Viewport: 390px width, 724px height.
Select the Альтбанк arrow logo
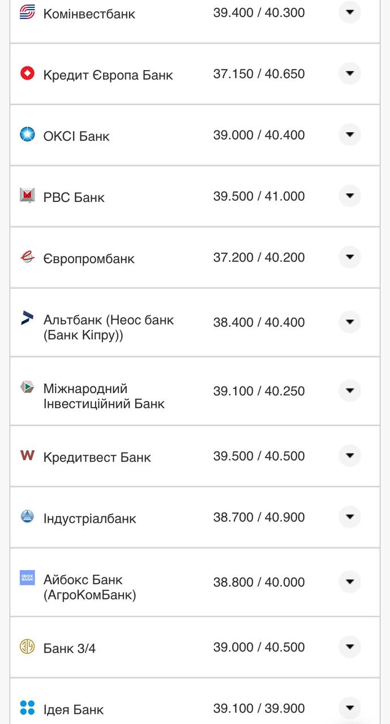pos(27,319)
